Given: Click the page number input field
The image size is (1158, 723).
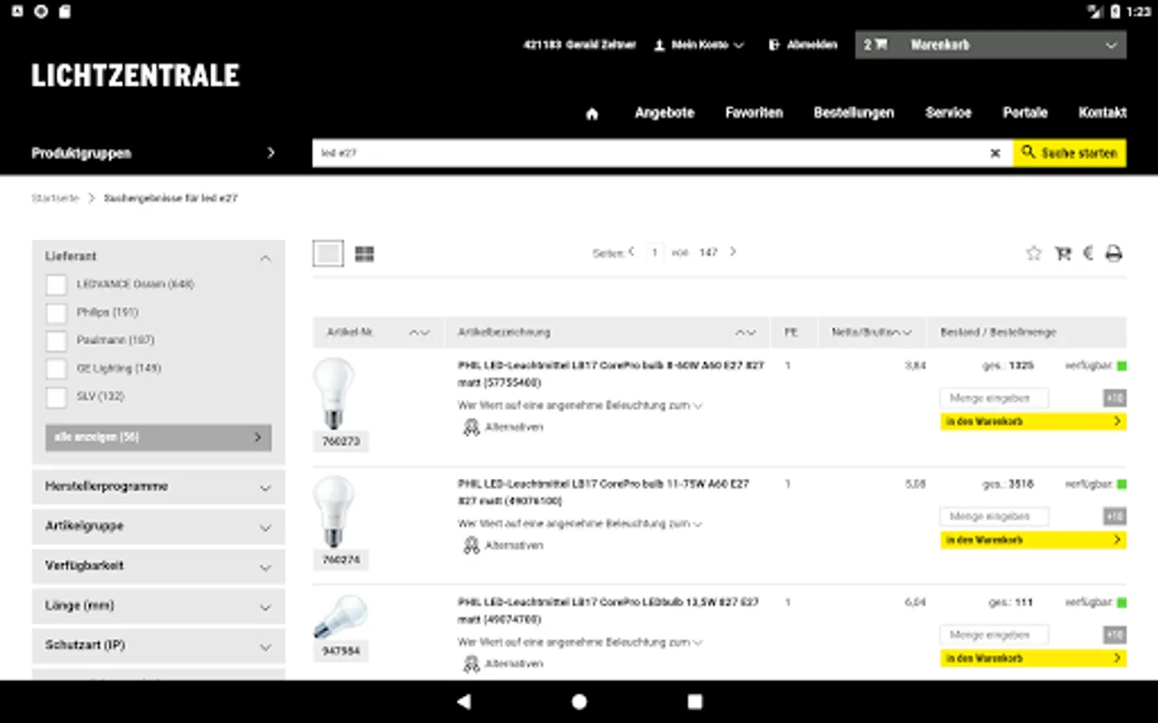Looking at the screenshot, I should [x=655, y=253].
